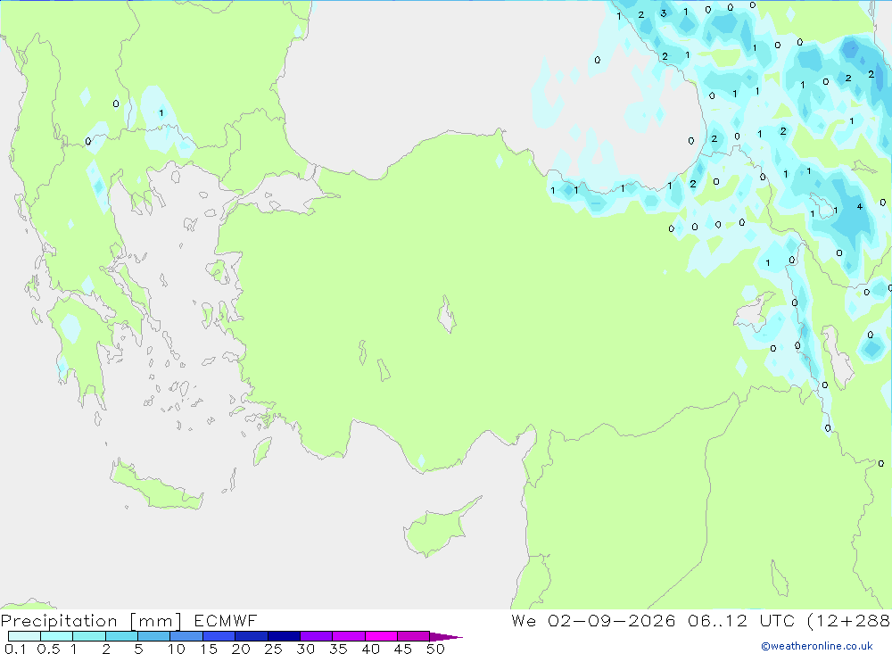The image size is (892, 654).
Task: Click the forecast date We 02-09-2026 label
Action: point(593,620)
